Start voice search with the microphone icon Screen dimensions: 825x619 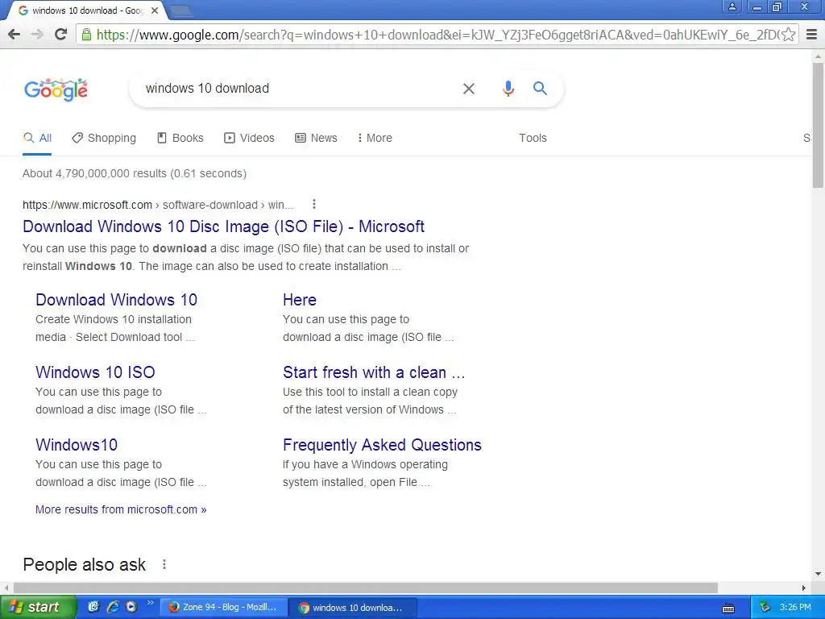[508, 89]
